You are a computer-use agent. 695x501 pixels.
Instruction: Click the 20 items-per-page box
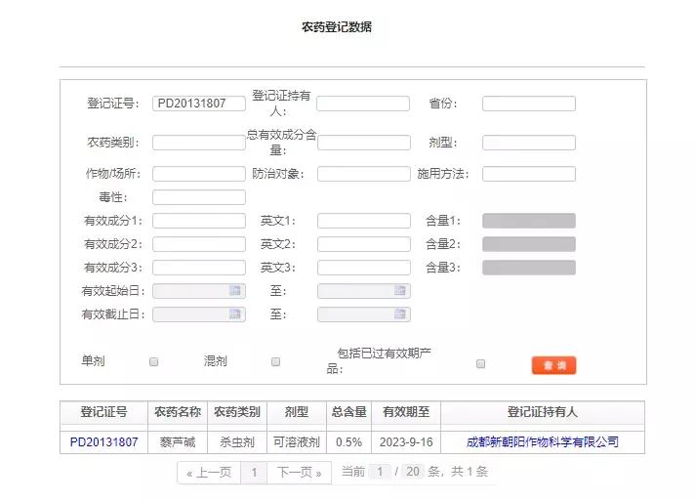point(413,472)
